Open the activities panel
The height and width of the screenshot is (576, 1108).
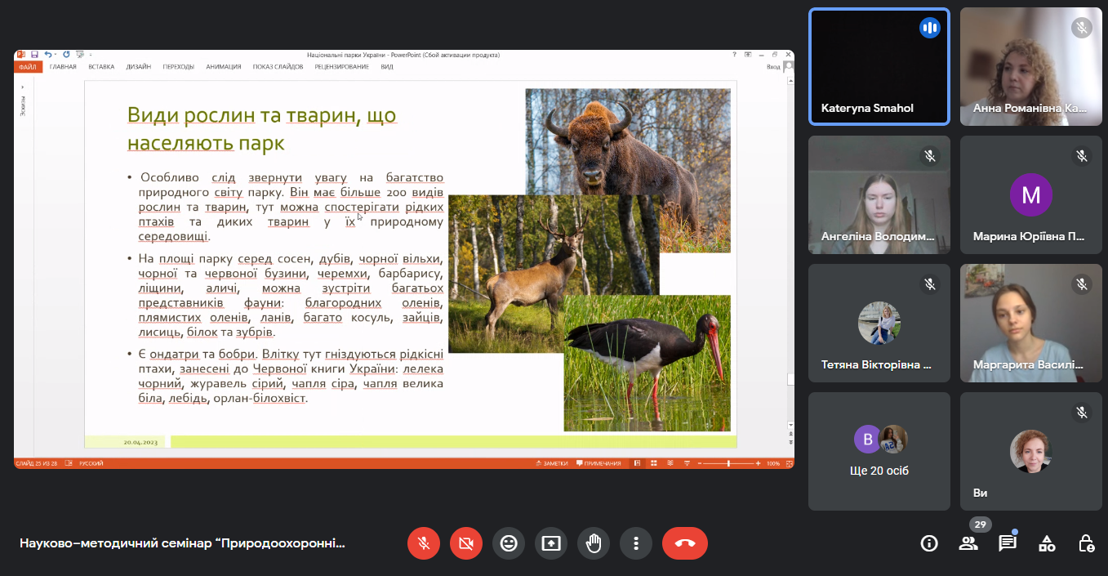(x=1047, y=543)
